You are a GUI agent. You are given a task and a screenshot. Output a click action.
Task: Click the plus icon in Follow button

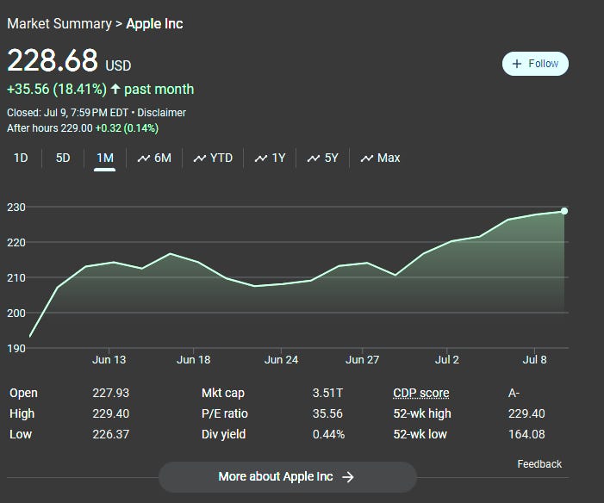pyautogui.click(x=517, y=64)
